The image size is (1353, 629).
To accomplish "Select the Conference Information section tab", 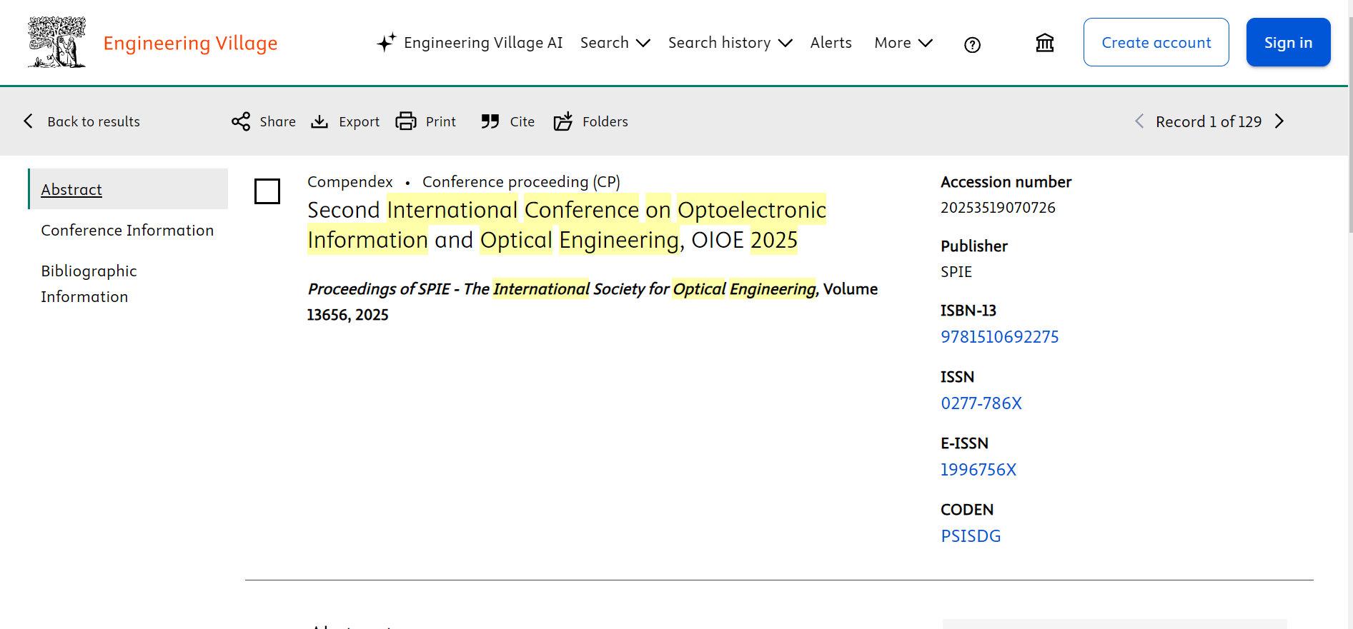I will (x=127, y=230).
